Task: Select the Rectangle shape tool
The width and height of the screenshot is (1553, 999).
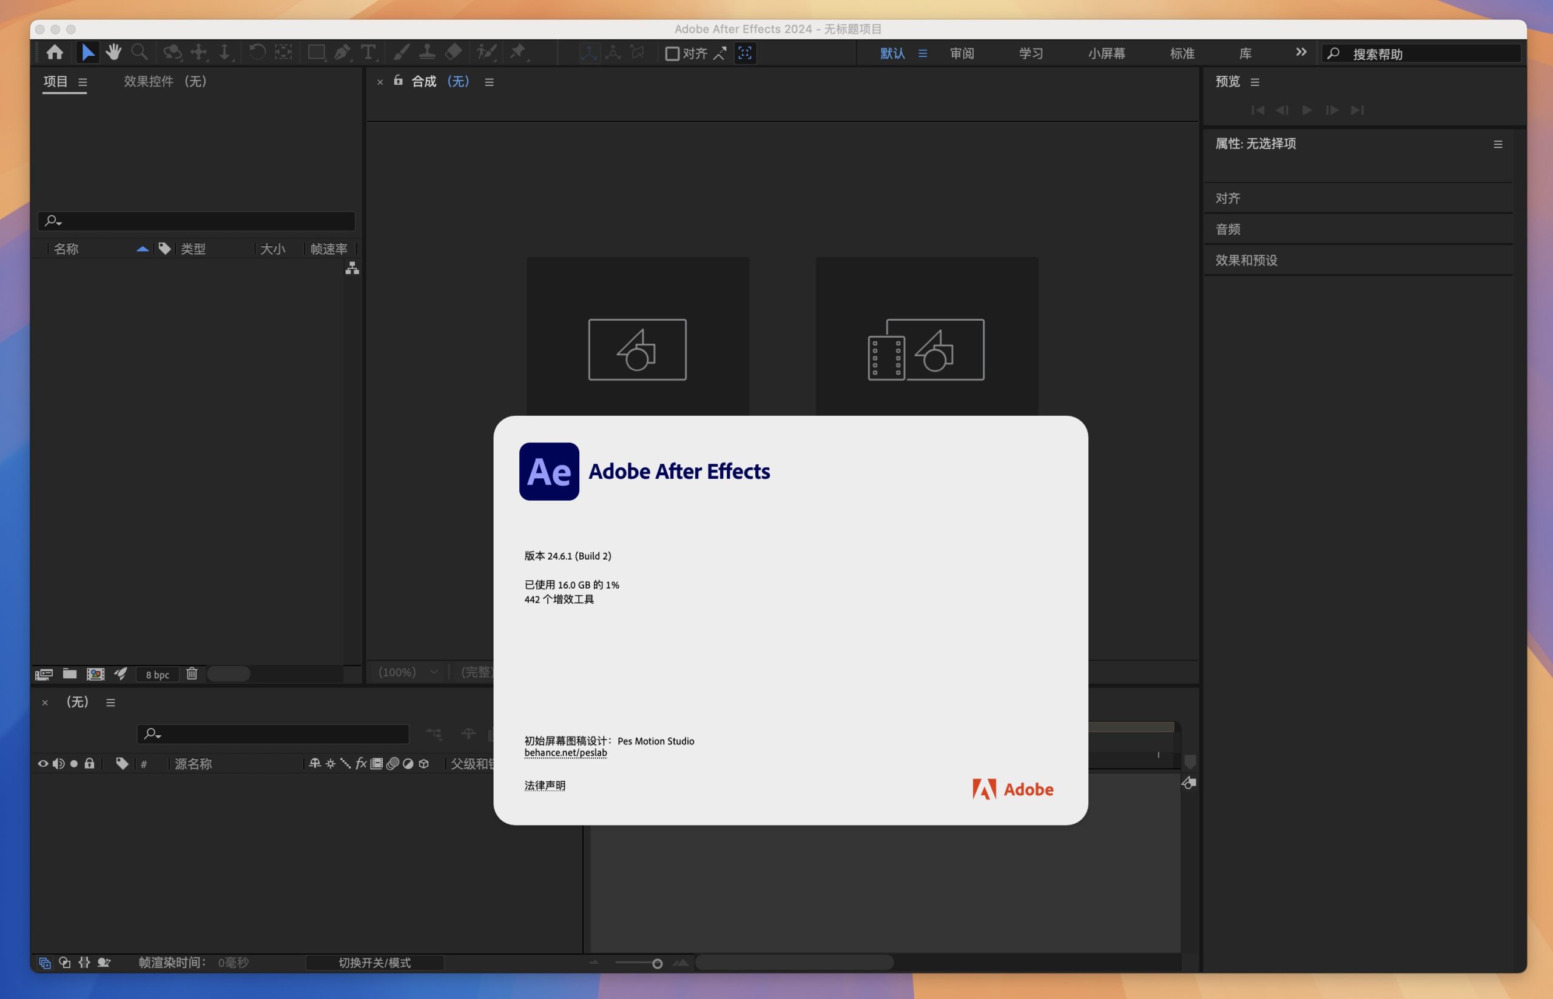Action: click(316, 53)
